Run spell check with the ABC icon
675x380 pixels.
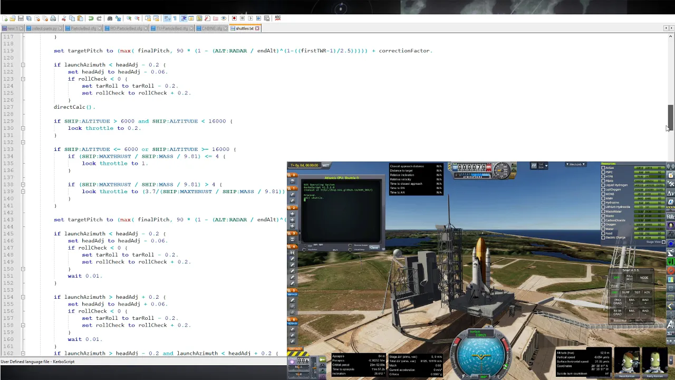(x=277, y=18)
